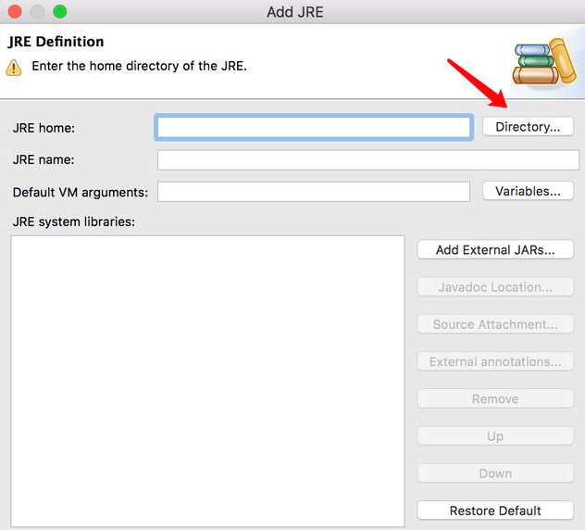Open Javadoc Location... settings
The width and height of the screenshot is (585, 530).
tap(495, 287)
